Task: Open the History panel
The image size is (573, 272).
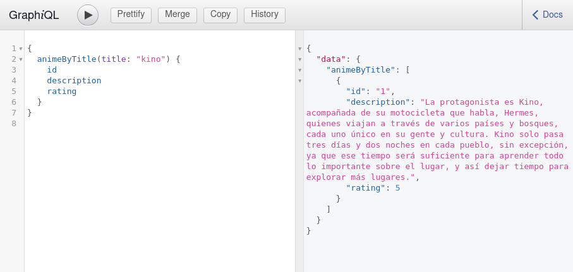Action: tap(264, 15)
